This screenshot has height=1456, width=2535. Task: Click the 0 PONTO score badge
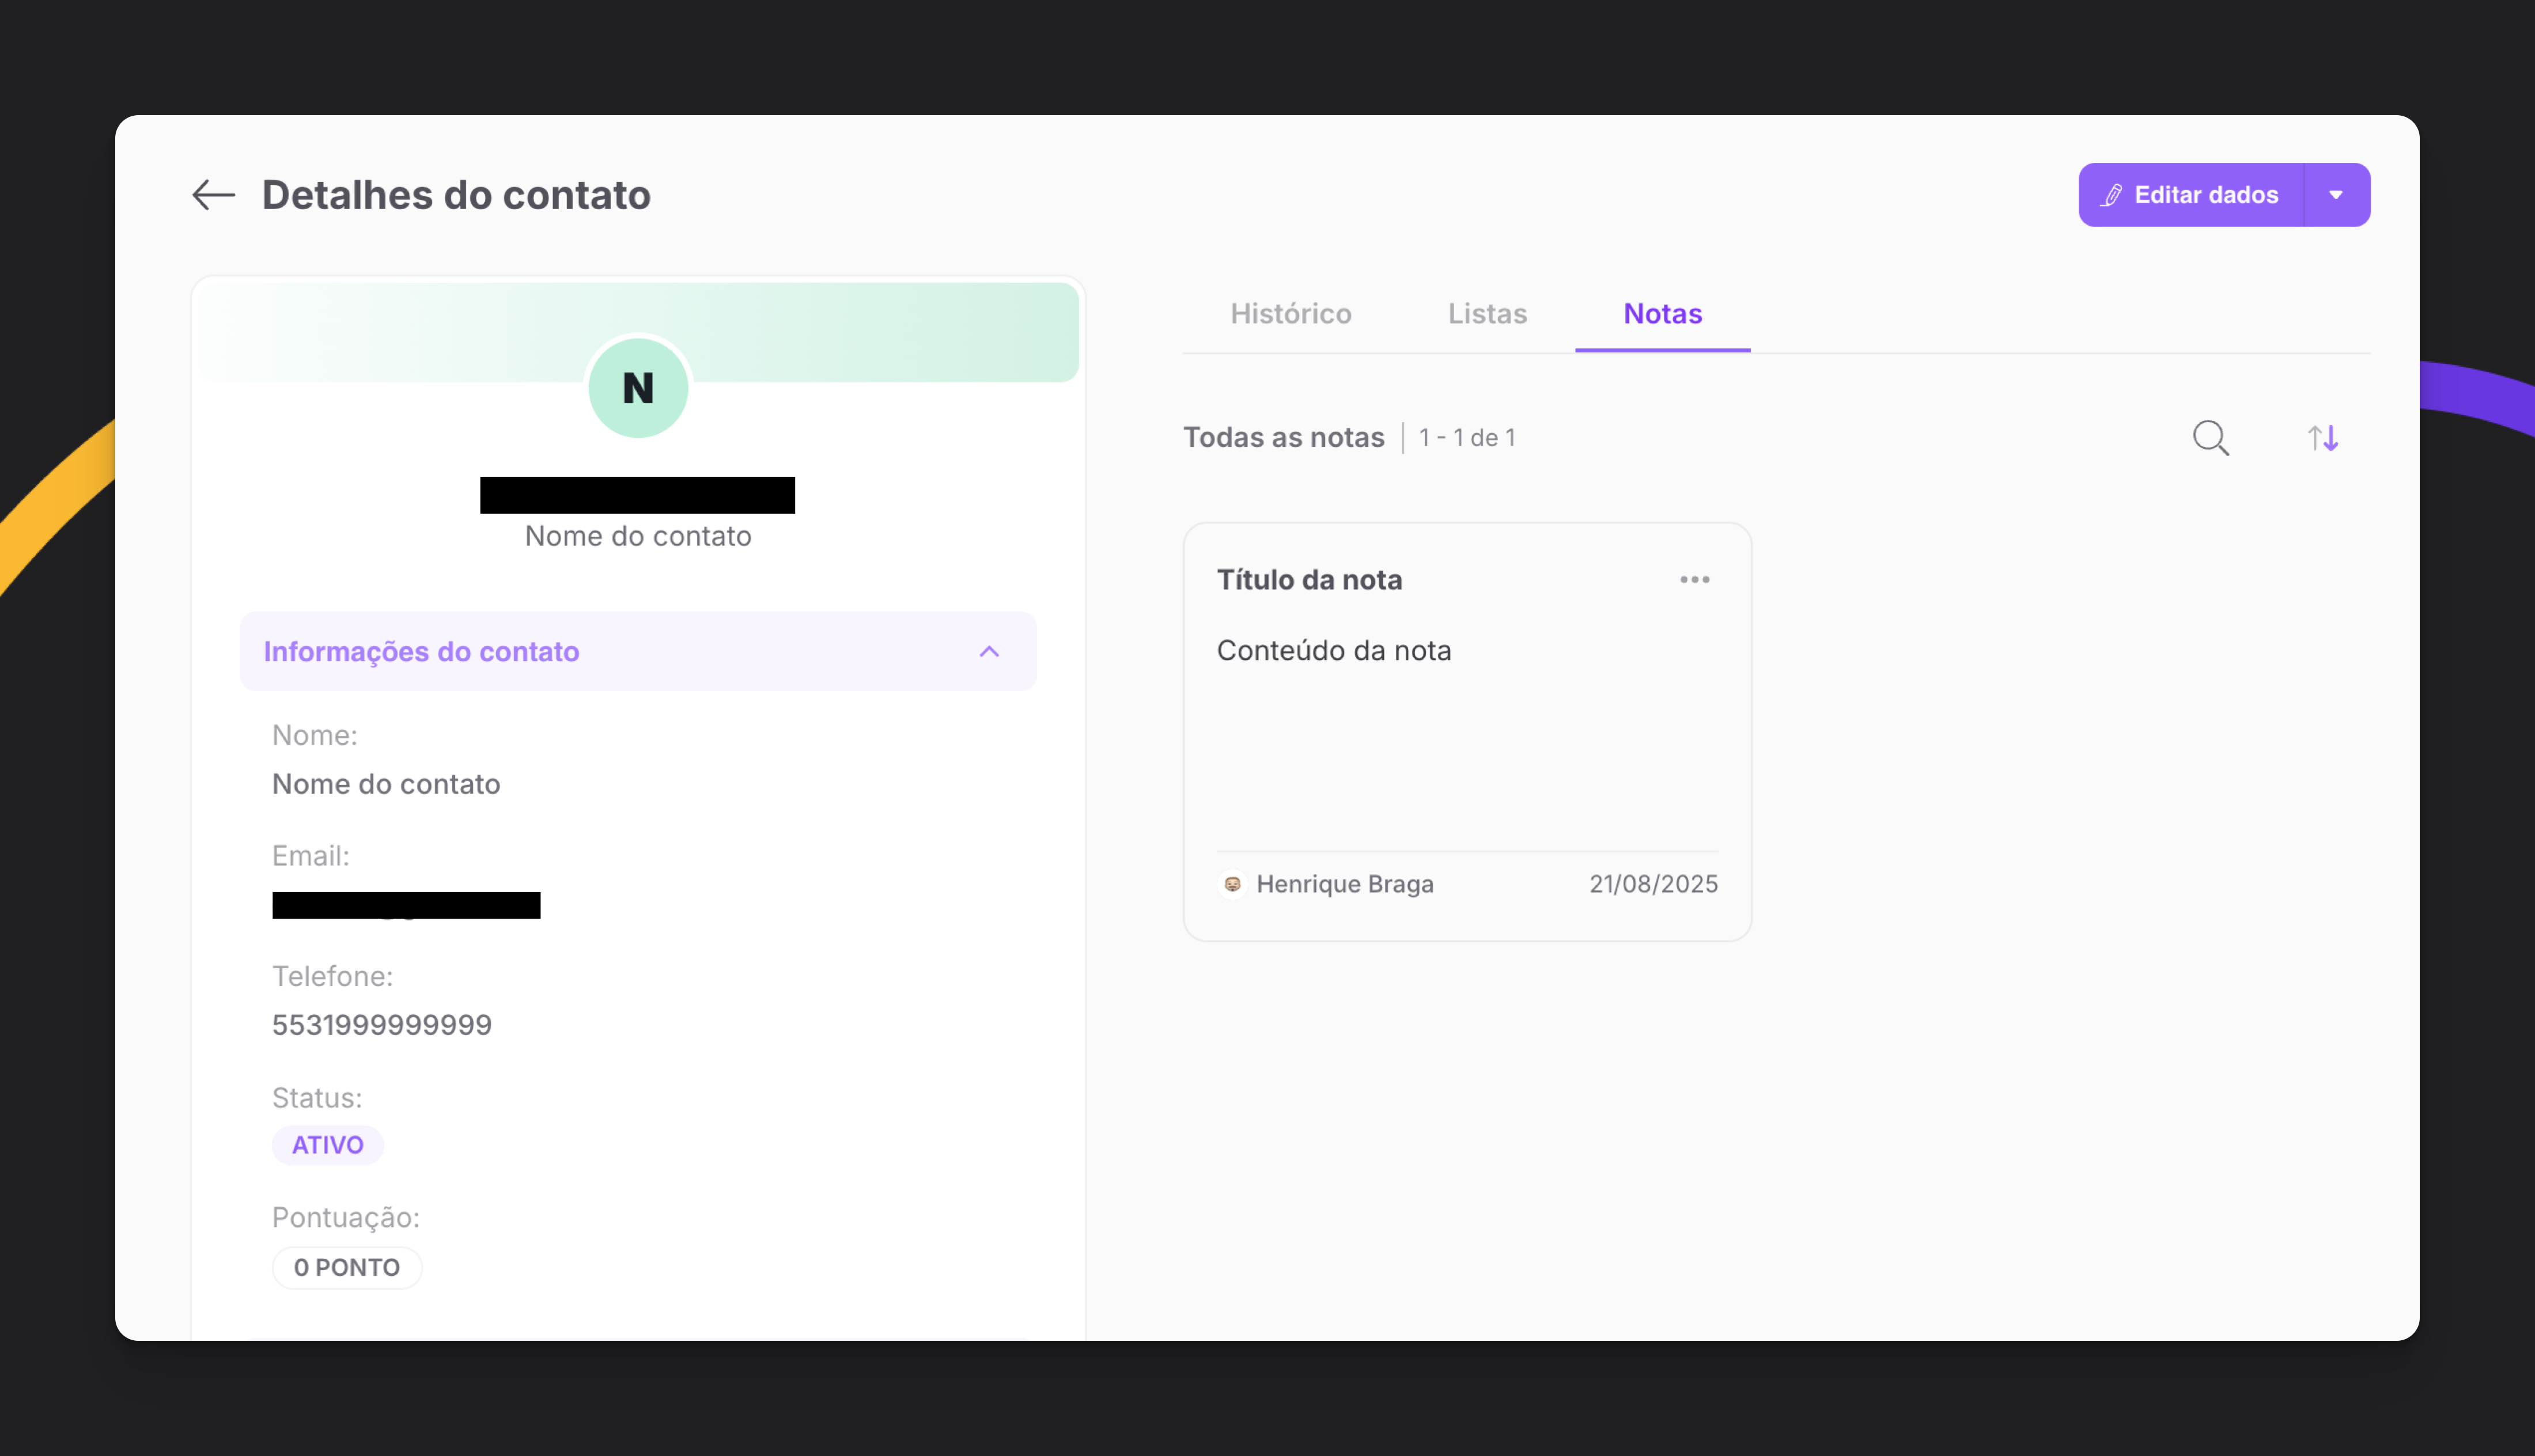(347, 1268)
